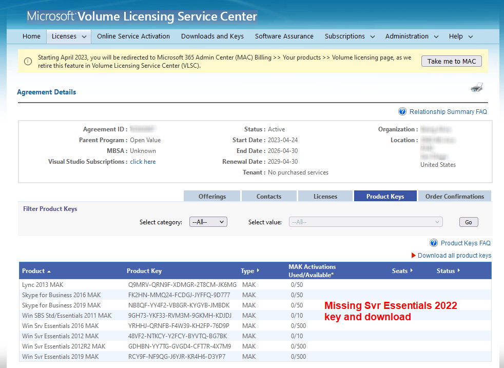The width and height of the screenshot is (504, 368).
Task: Switch to the Offerings tab
Action: [212, 196]
